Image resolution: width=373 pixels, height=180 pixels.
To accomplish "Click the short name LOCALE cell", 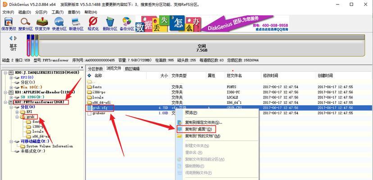I will [232, 98].
